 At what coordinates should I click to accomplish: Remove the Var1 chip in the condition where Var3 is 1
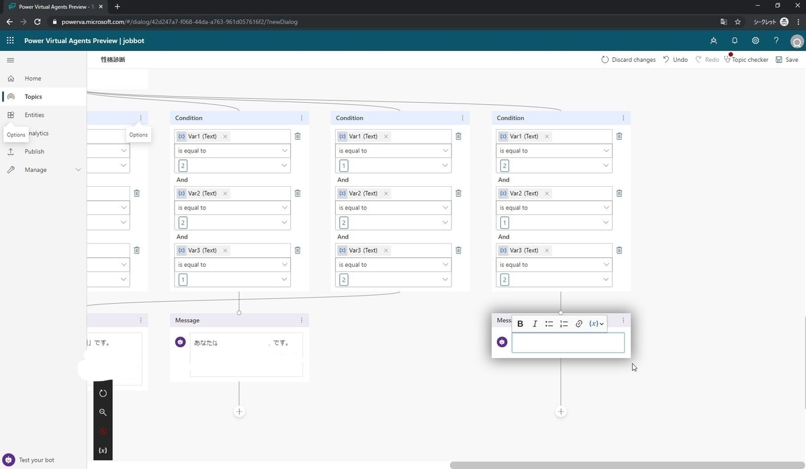pyautogui.click(x=225, y=136)
